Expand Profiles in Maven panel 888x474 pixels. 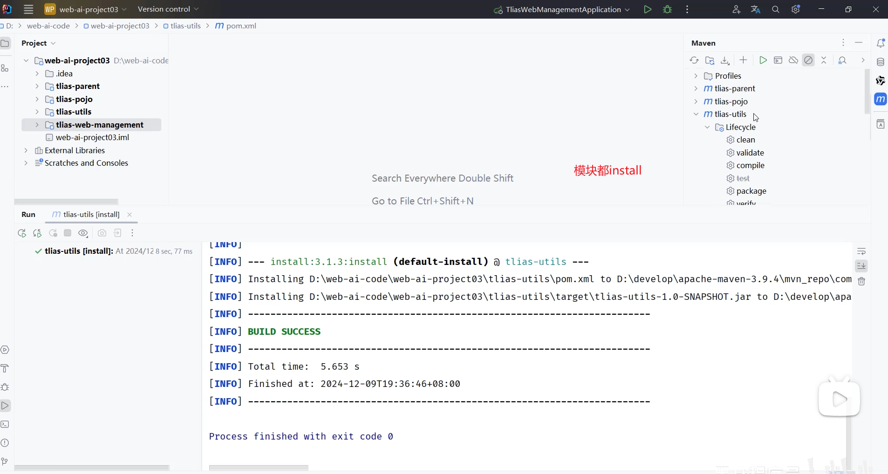click(x=696, y=76)
